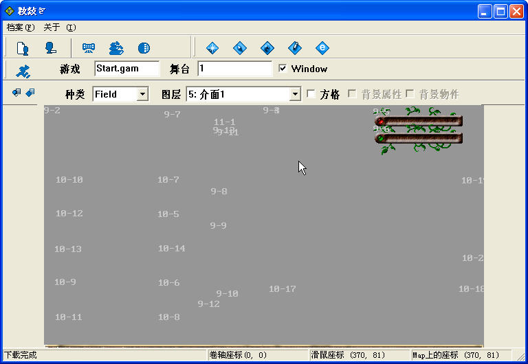The width and height of the screenshot is (528, 364).
Task: Enable the 方格 grid checkbox
Action: coord(311,94)
